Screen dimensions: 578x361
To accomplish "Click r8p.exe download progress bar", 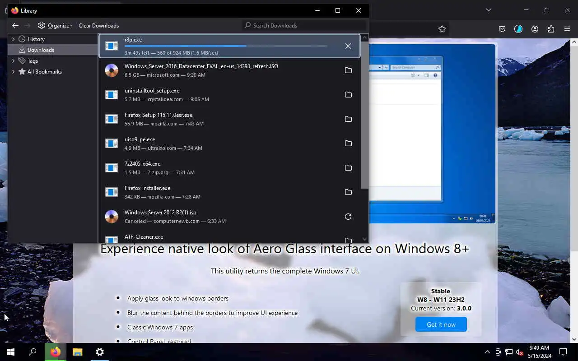I will 226,46.
